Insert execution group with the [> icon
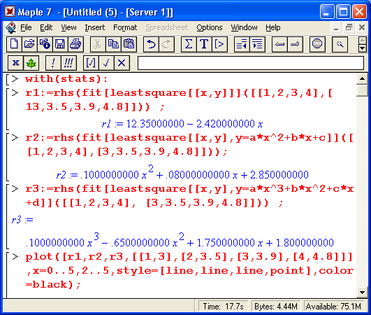Image resolution: width=371 pixels, height=315 pixels. pyautogui.click(x=219, y=44)
